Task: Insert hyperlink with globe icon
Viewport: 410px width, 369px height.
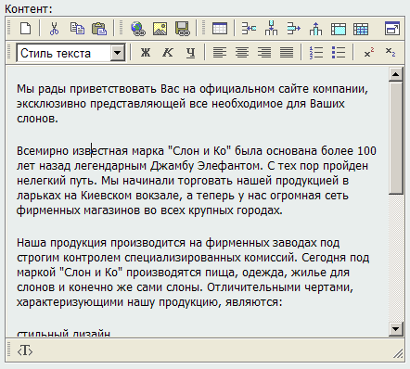Action: [x=138, y=29]
